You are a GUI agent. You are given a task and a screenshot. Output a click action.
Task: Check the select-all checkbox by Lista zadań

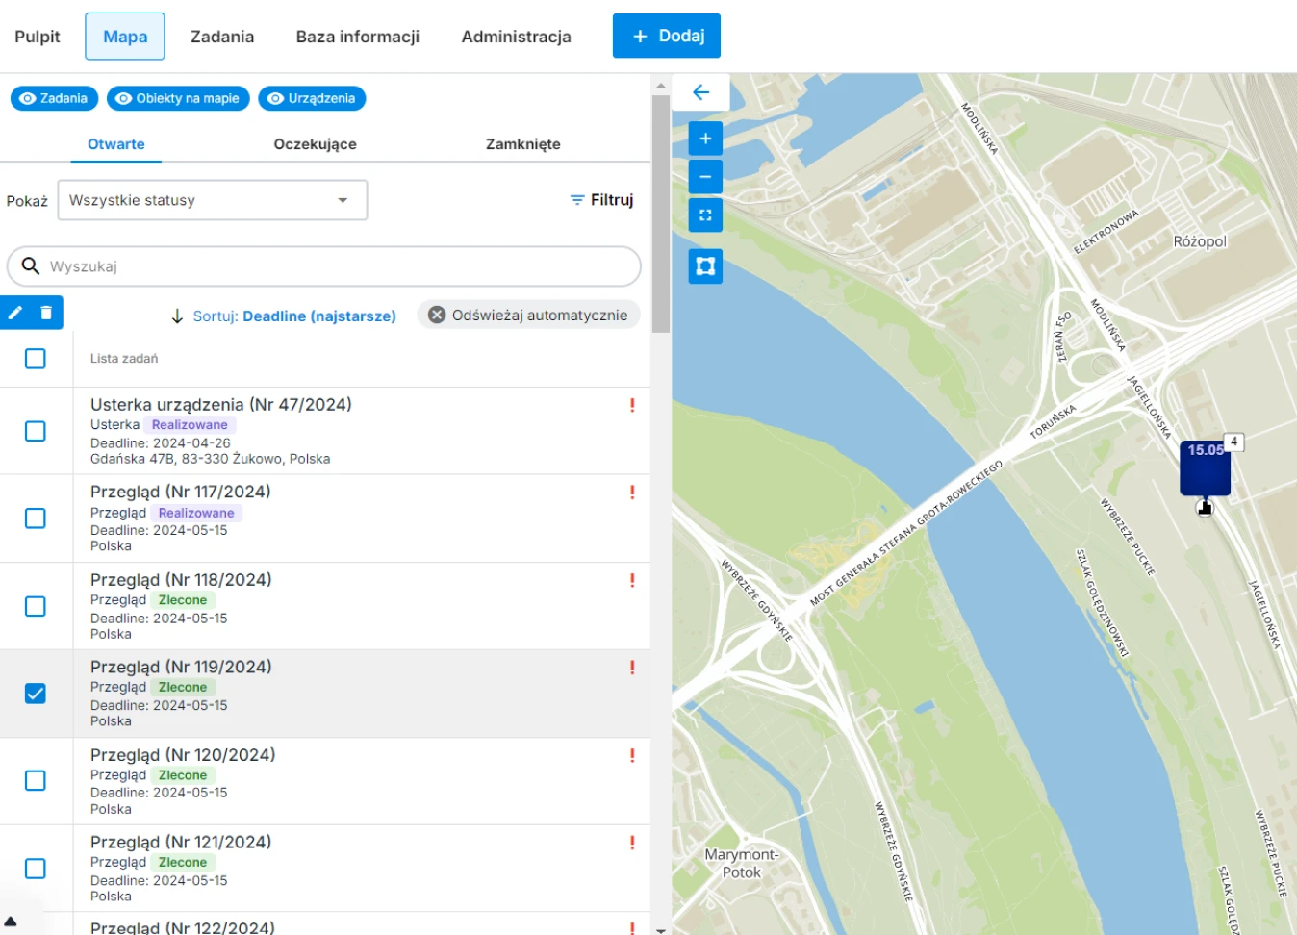coord(36,359)
